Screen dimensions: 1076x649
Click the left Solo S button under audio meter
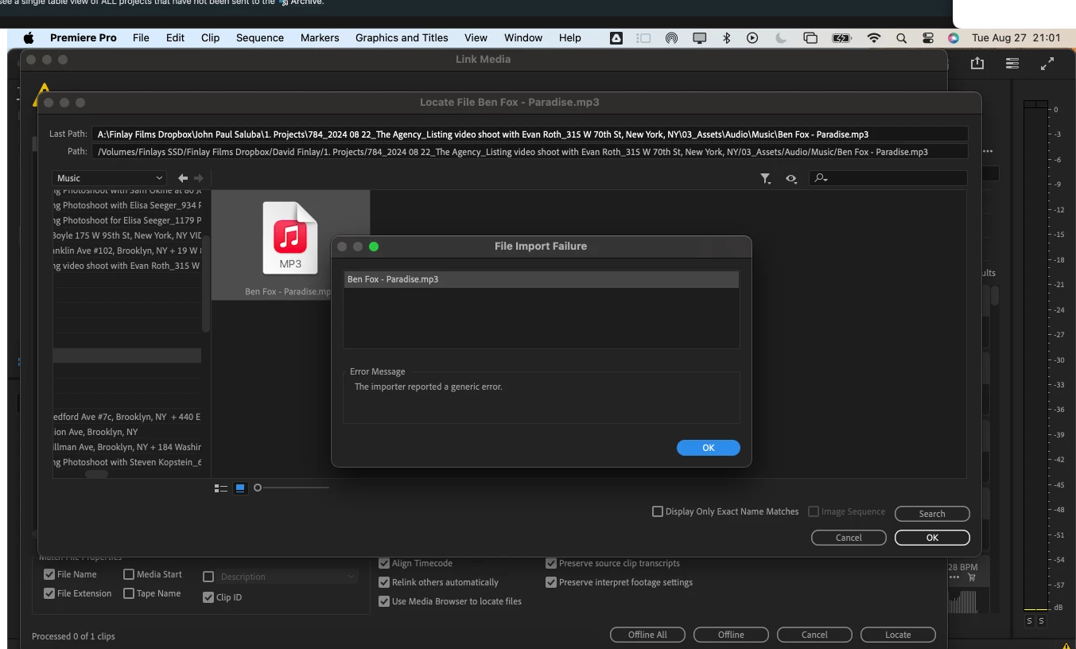(1029, 620)
